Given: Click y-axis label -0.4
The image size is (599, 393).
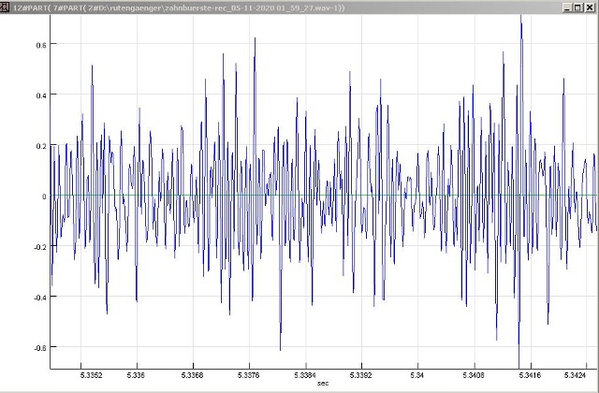Looking at the screenshot, I should (39, 298).
